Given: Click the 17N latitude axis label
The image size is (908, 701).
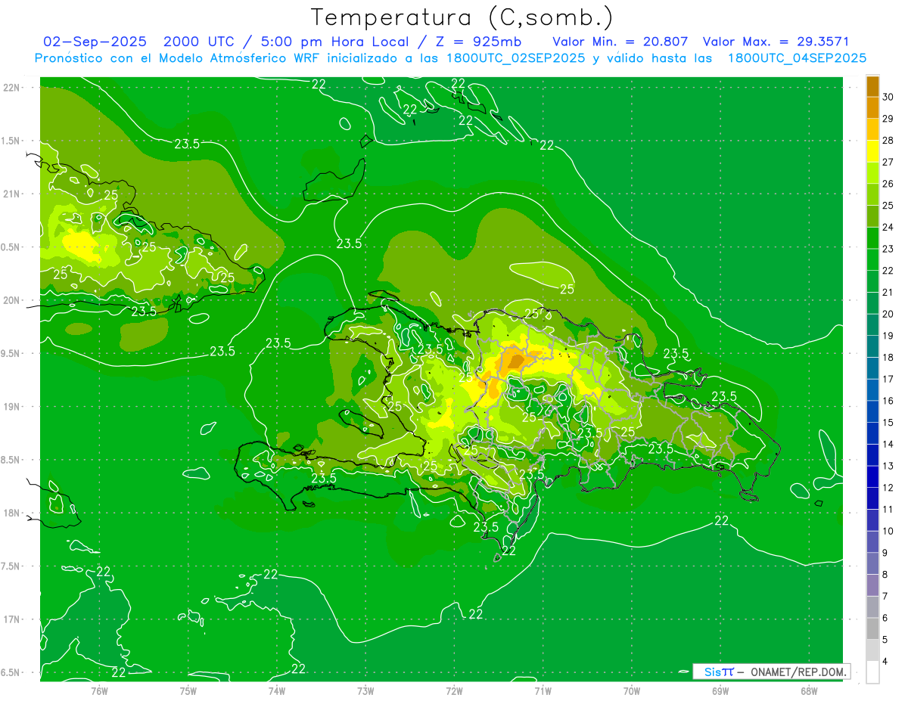Looking at the screenshot, I should point(12,619).
